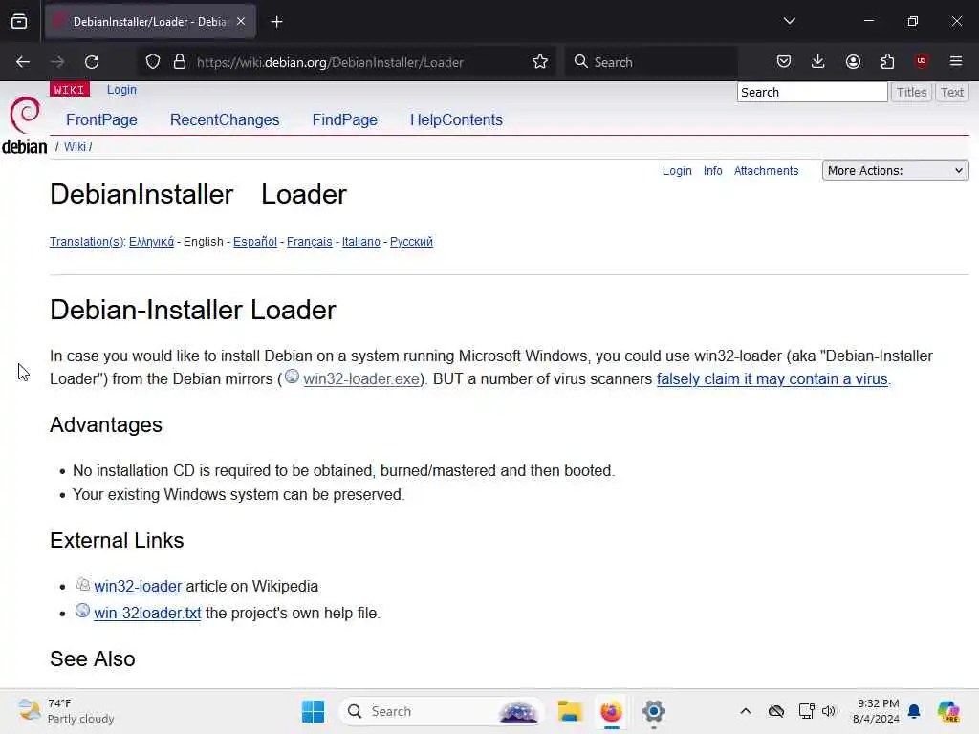Open a new tab with plus button
Screen dimensions: 979x734
[x=277, y=22]
